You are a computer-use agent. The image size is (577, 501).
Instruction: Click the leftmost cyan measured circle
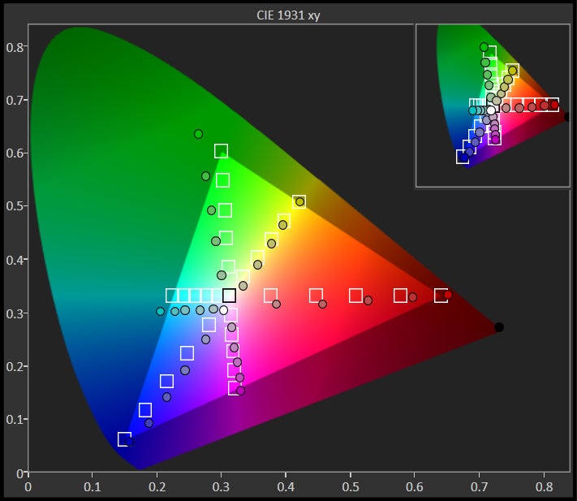[160, 312]
